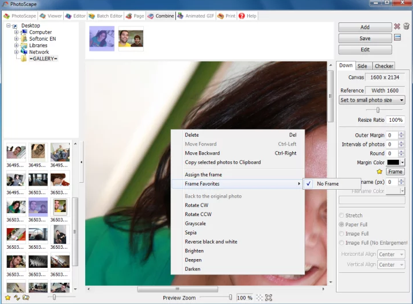
Task: Click the fit-to-screen icon beside preview zoom
Action: coord(269,298)
